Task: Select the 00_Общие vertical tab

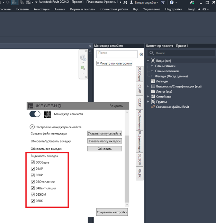Action: pyautogui.click(x=140, y=74)
